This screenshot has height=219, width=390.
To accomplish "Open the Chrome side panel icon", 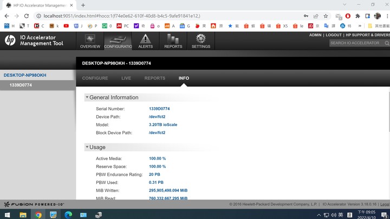I will pos(368,16).
